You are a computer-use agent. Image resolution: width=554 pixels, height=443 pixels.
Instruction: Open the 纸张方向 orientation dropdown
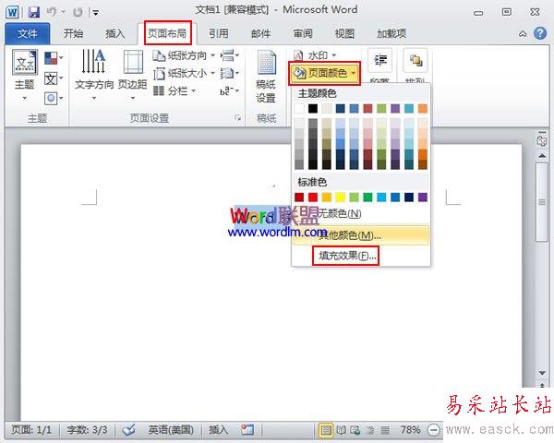tap(184, 55)
